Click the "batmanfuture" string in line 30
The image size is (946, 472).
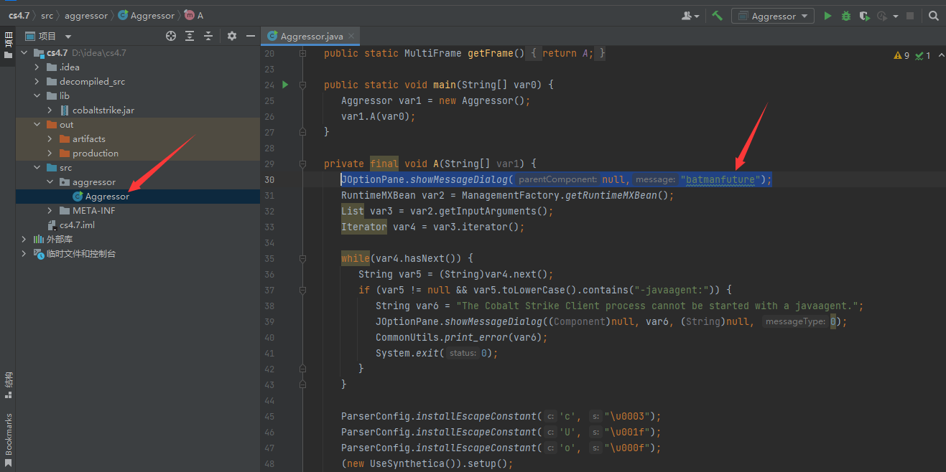[x=721, y=179]
